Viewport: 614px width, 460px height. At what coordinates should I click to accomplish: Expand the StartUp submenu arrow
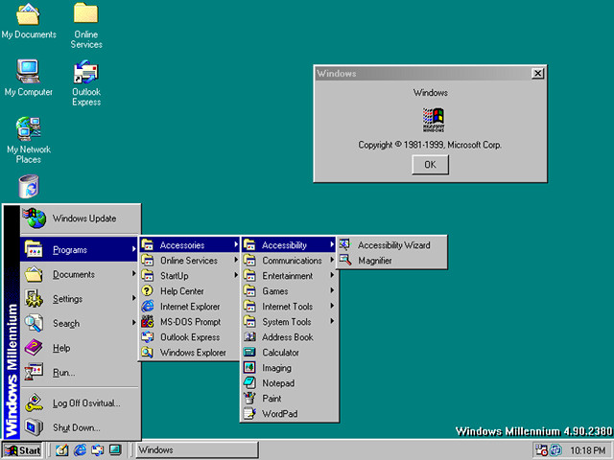tap(236, 275)
